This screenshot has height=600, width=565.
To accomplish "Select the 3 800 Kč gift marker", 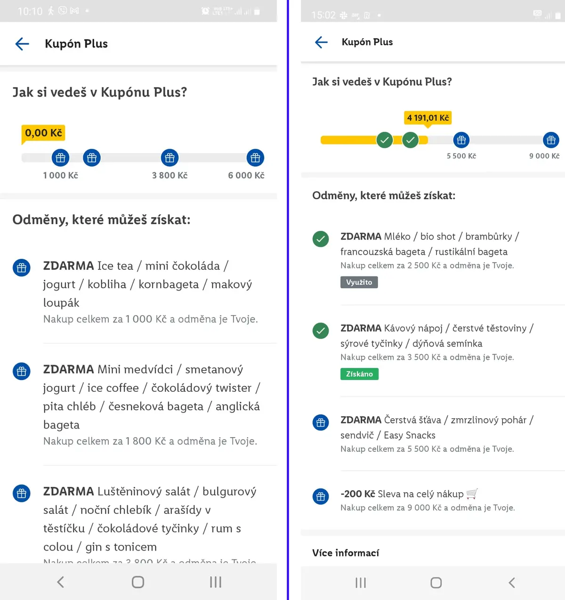I will (169, 158).
